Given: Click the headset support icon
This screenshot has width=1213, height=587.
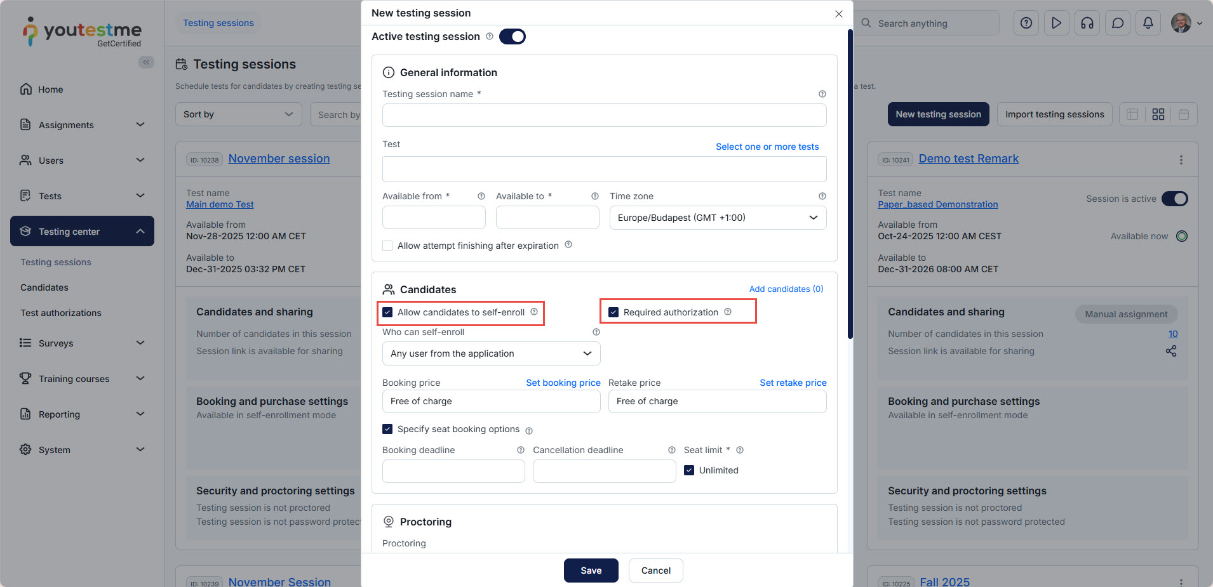Looking at the screenshot, I should click(1087, 23).
